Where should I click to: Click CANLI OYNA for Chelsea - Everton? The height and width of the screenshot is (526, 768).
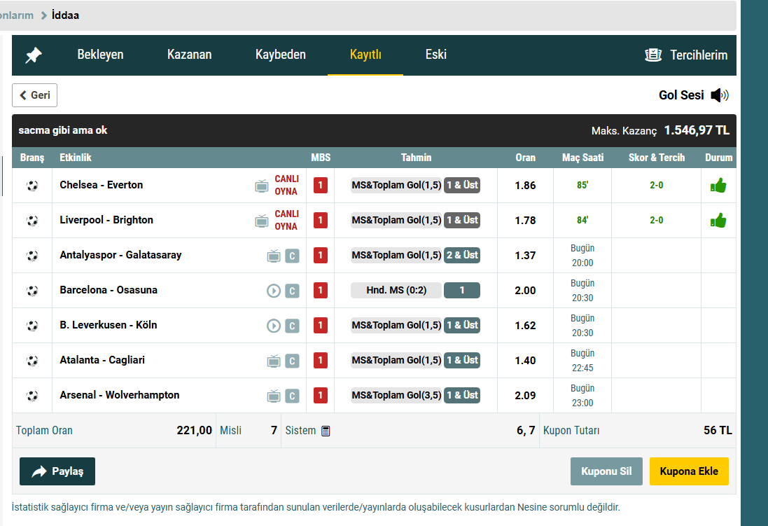[286, 186]
